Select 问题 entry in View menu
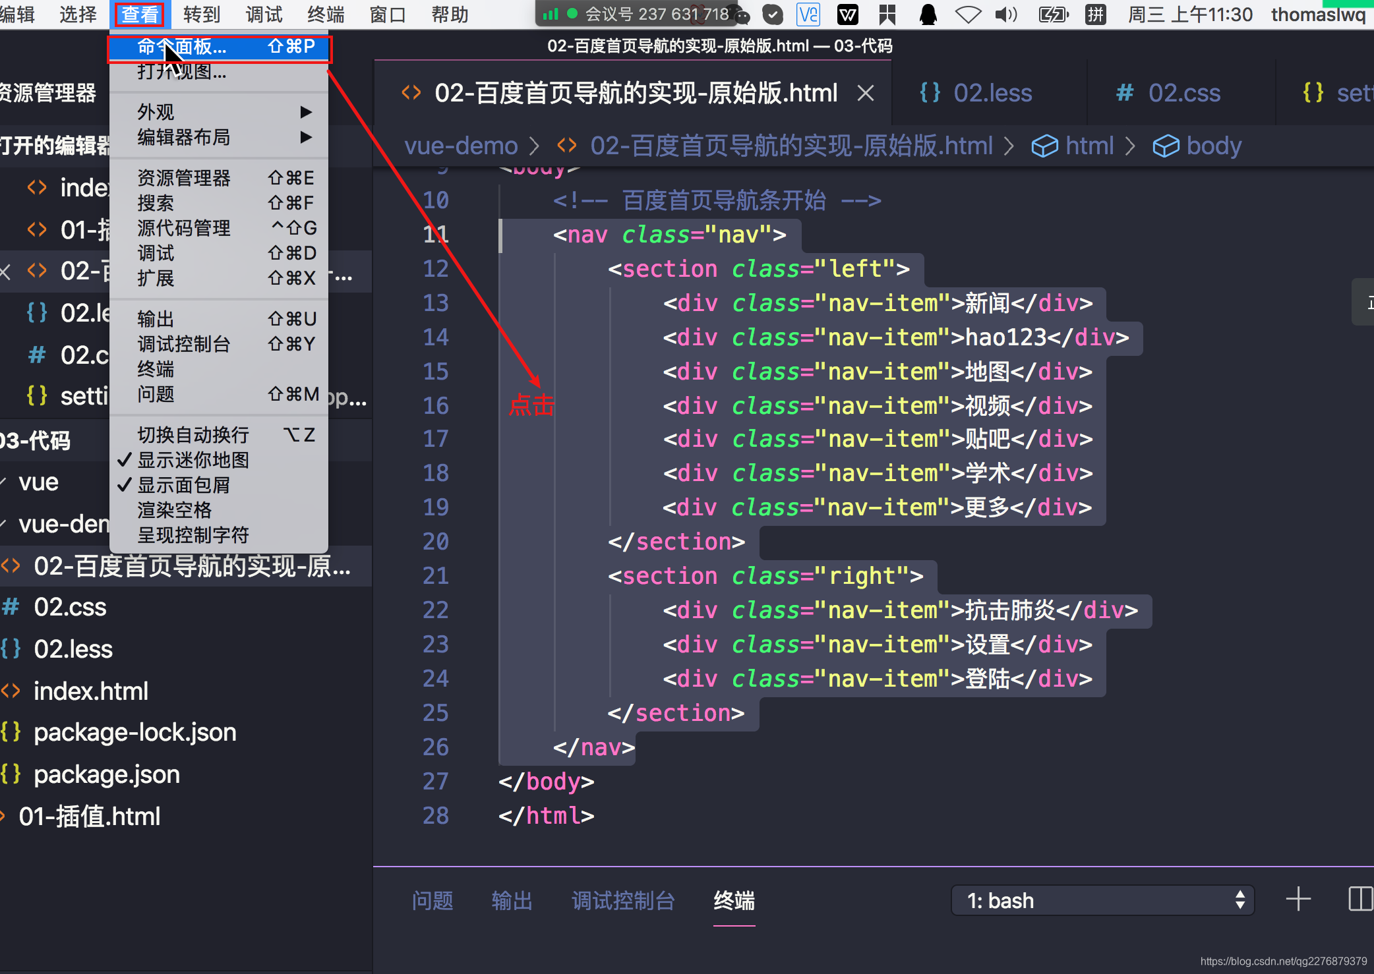 coord(220,394)
